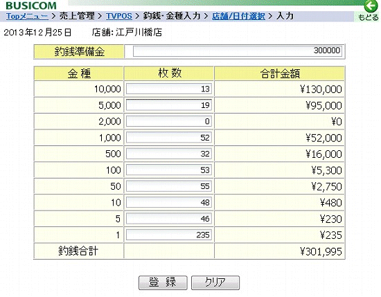
Task: Click the クリア clear button
Action: click(x=215, y=282)
